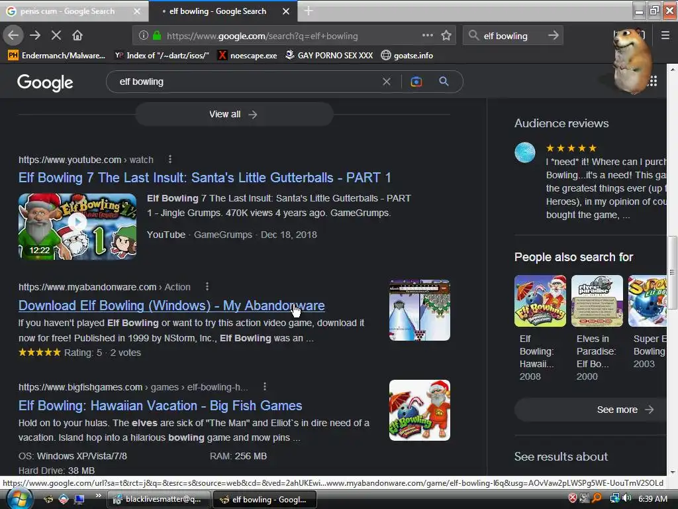The height and width of the screenshot is (509, 678).
Task: Click the orange magnifier tray icon
Action: click(x=597, y=498)
